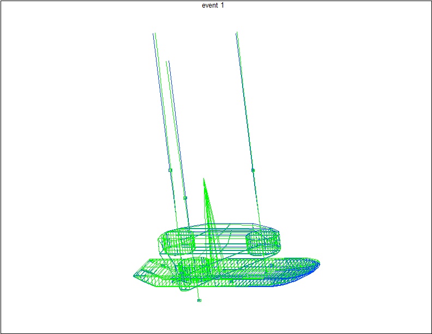Select the flat top edge of the upper body
This screenshot has height=334, width=432.
[229, 224]
